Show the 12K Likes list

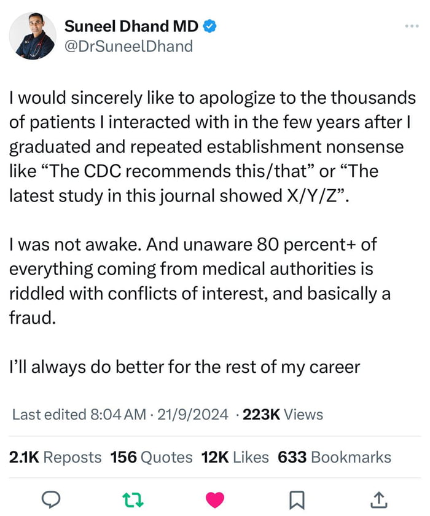point(235,457)
